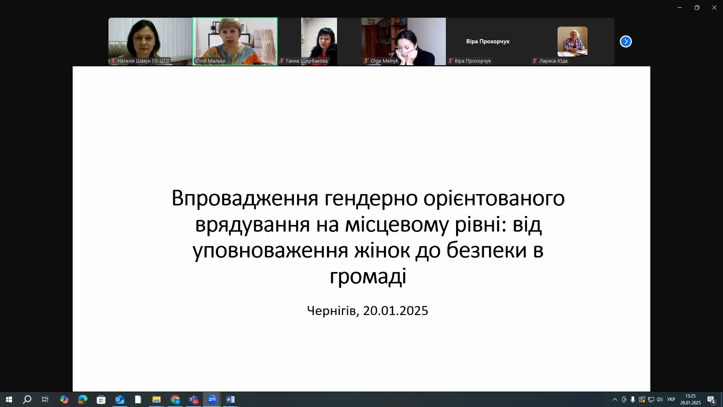Show next participants with blue arrow
The width and height of the screenshot is (723, 407).
point(625,41)
